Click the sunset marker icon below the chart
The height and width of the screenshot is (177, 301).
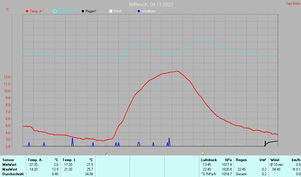coord(203,154)
